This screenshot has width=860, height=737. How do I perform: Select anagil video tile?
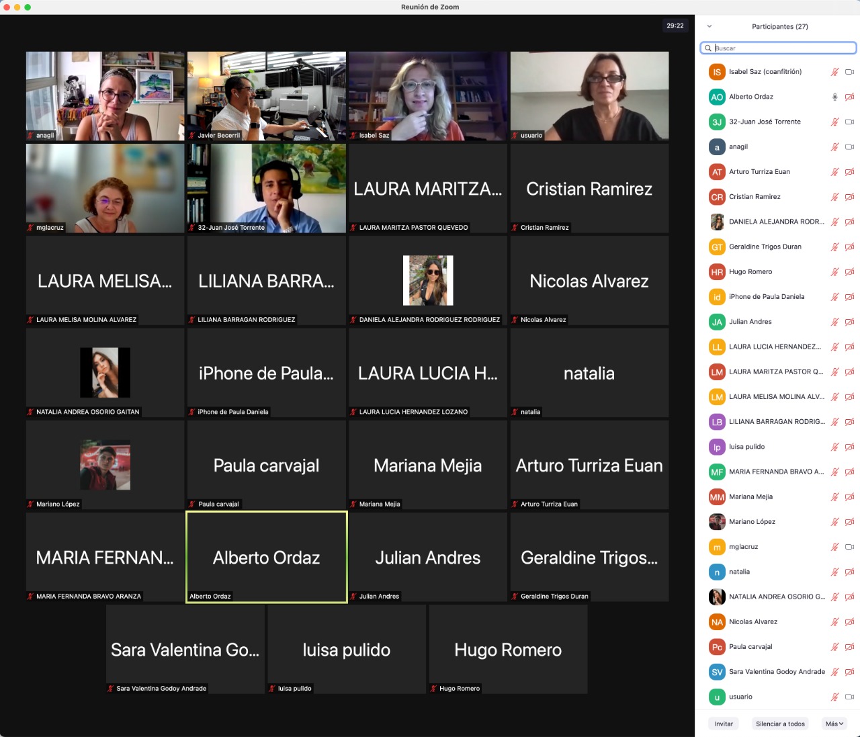(105, 96)
